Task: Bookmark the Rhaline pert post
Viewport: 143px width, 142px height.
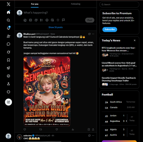Action: (89, 129)
